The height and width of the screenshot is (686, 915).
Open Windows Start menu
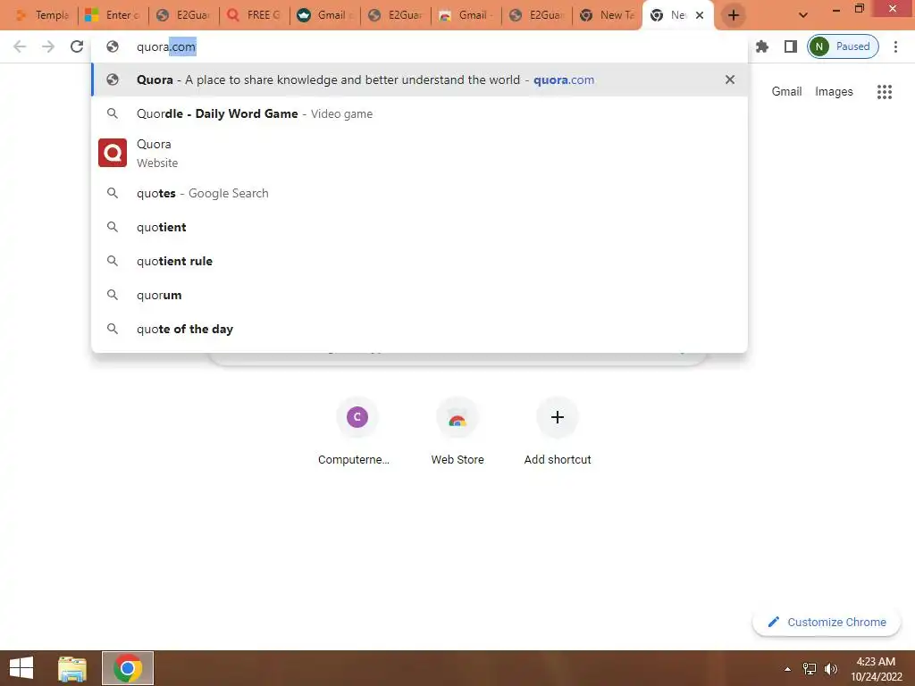(21, 668)
